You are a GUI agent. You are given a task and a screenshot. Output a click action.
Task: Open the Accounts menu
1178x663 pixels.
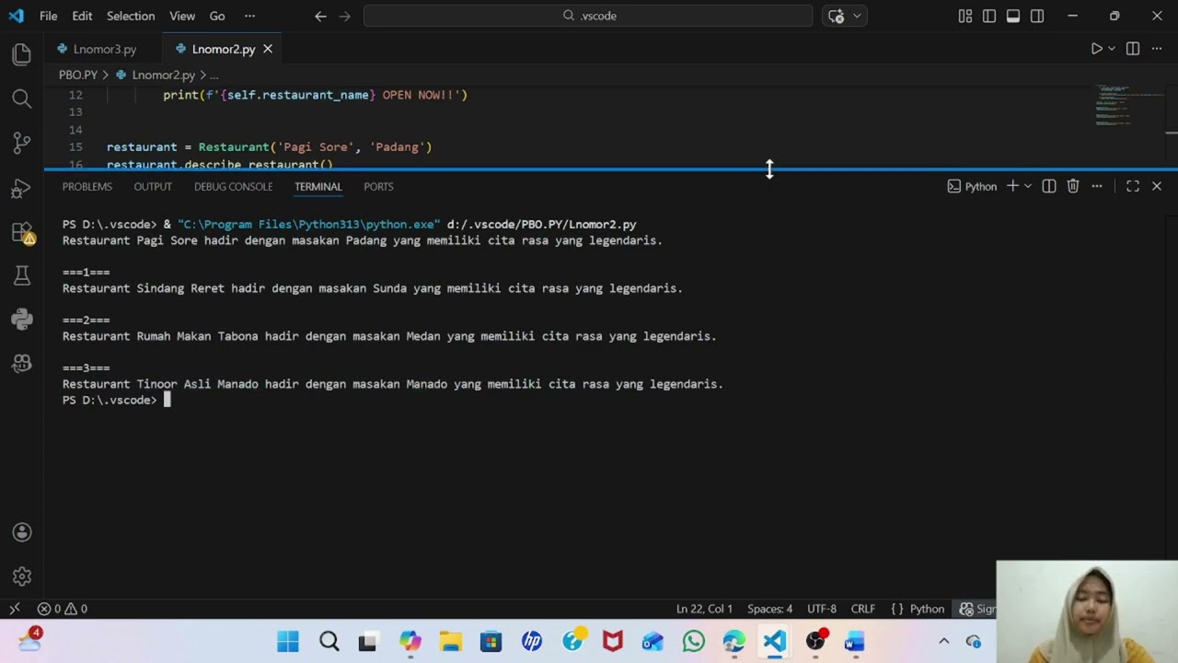coord(22,533)
